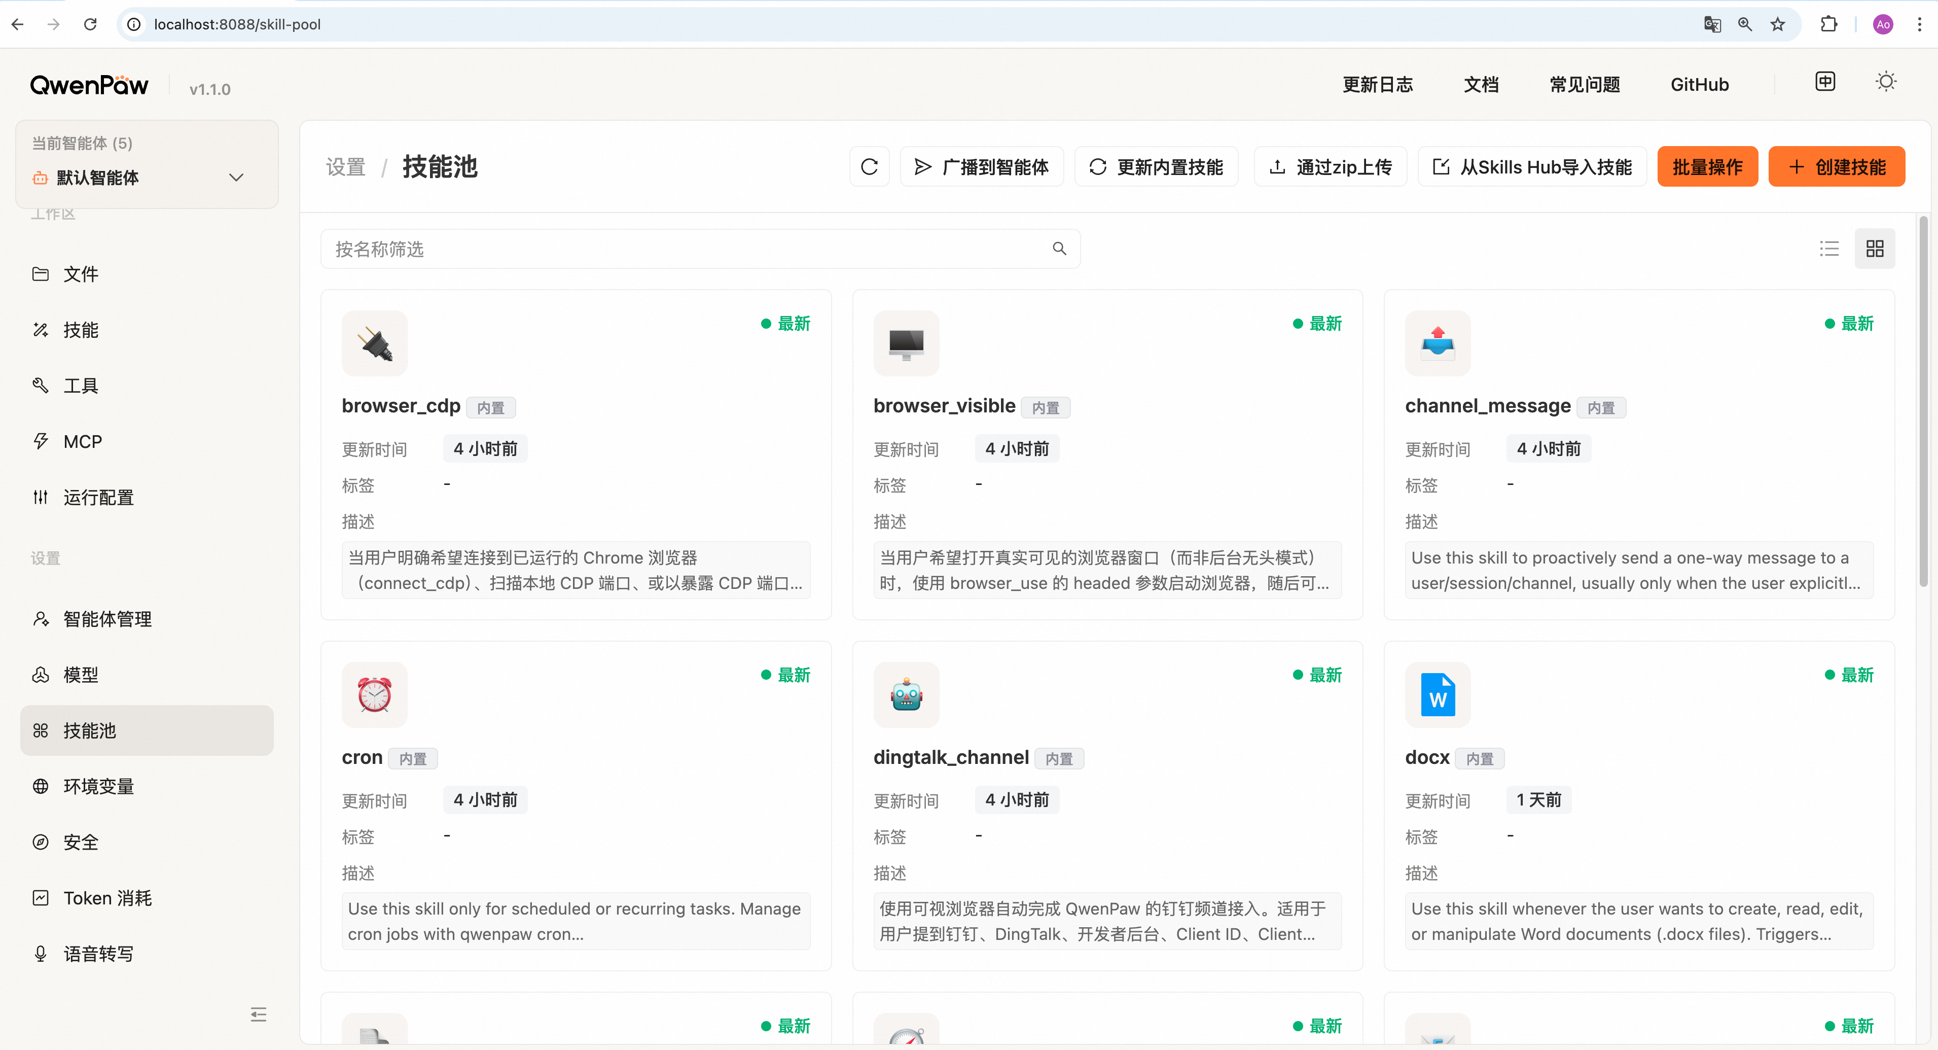Click the docx Word document icon
This screenshot has height=1050, width=1938.
[1438, 695]
